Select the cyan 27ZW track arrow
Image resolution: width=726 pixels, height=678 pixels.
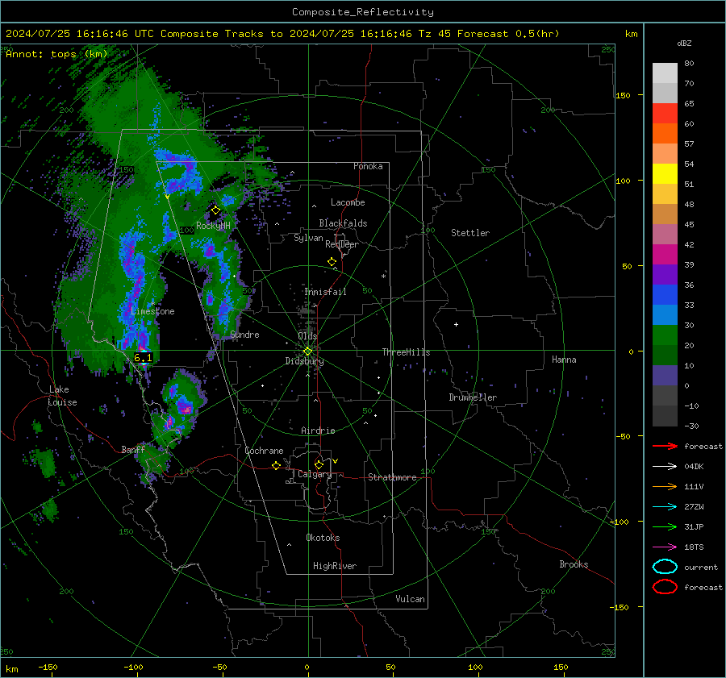[665, 506]
